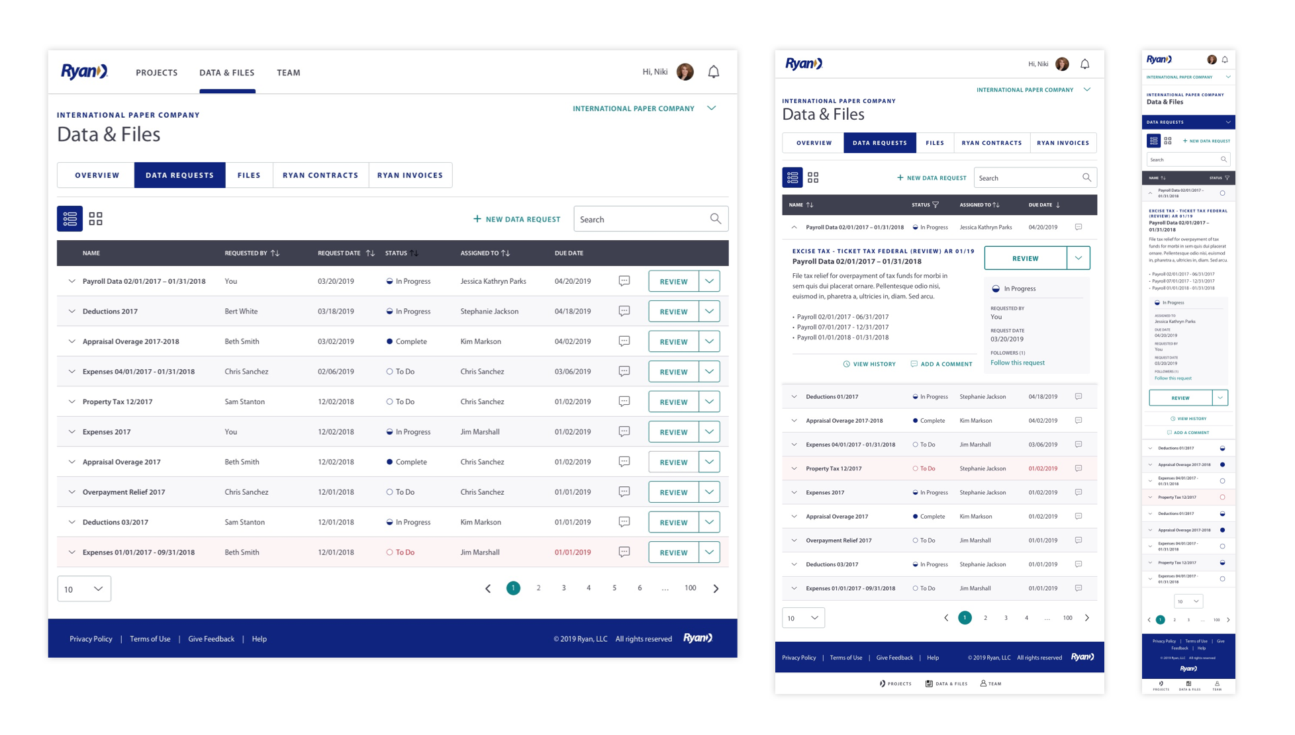The image size is (1295, 735).
Task: Open comments for the Deductions 2017 row
Action: click(624, 311)
